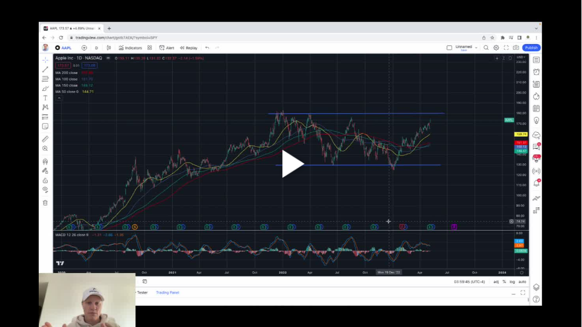Open the private messages panel

[x=536, y=147]
